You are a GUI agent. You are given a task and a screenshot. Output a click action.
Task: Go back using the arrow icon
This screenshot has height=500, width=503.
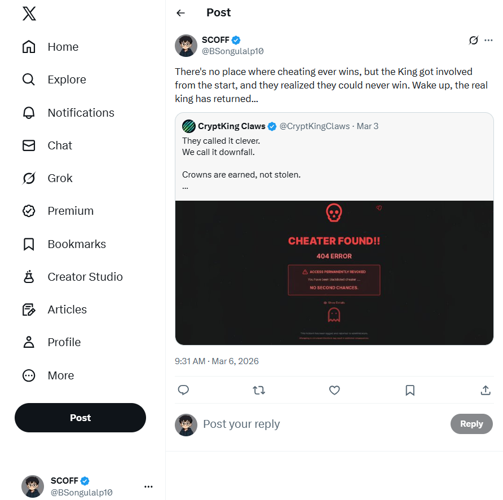[x=180, y=13]
